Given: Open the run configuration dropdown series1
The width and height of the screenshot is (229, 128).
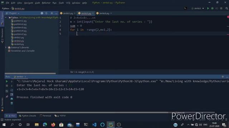Looking at the screenshot, I should pyautogui.click(x=198, y=9).
